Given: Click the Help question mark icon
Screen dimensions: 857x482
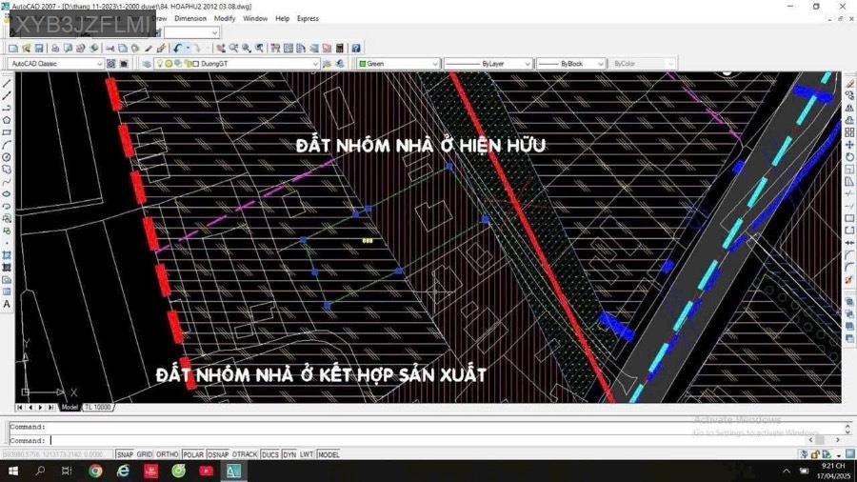Looking at the screenshot, I should click(x=356, y=48).
